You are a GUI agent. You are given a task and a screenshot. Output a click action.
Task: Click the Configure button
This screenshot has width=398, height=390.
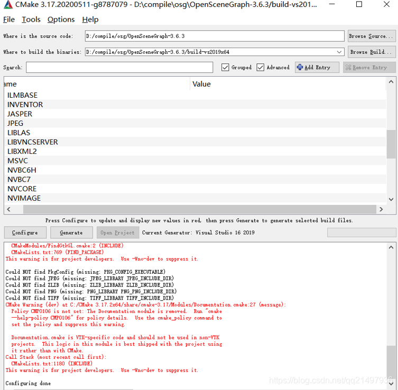tap(25, 233)
